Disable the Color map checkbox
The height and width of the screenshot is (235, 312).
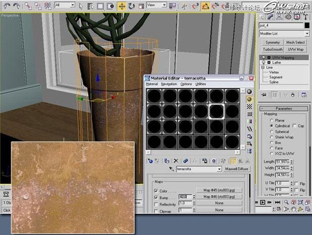pyautogui.click(x=155, y=190)
